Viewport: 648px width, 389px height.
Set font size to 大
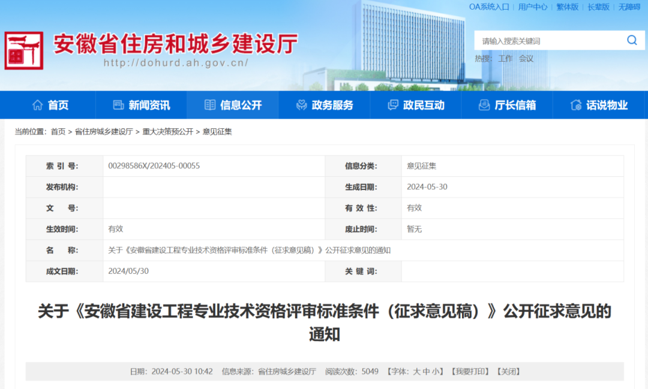coord(415,371)
